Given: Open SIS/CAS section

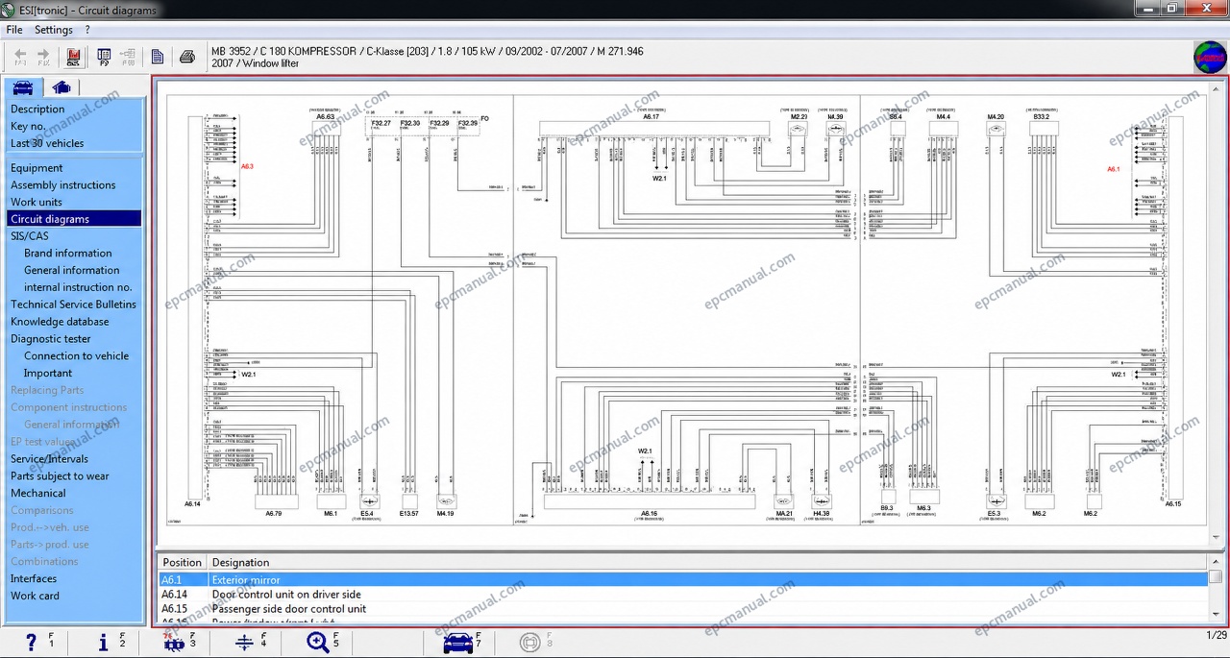Looking at the screenshot, I should 29,235.
